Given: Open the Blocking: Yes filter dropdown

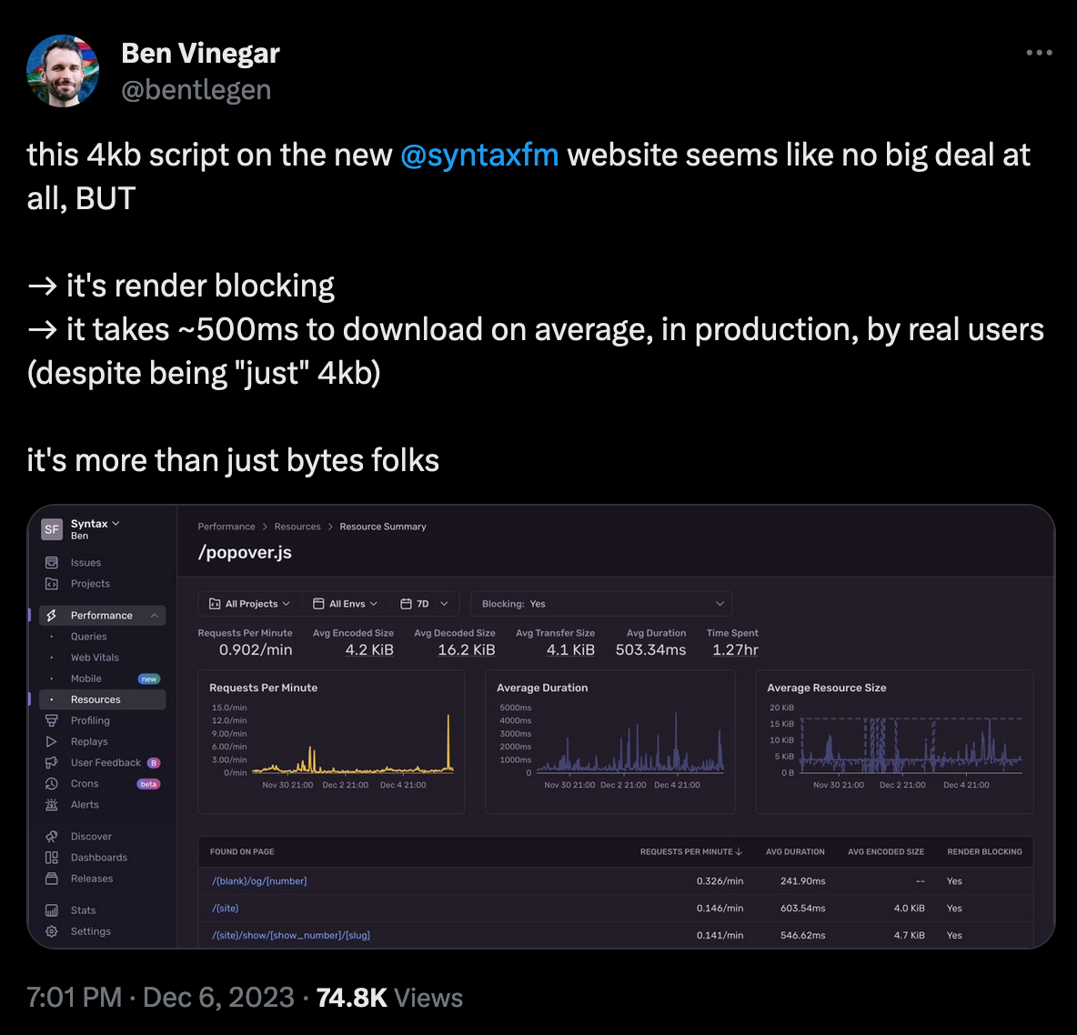Looking at the screenshot, I should tap(601, 604).
